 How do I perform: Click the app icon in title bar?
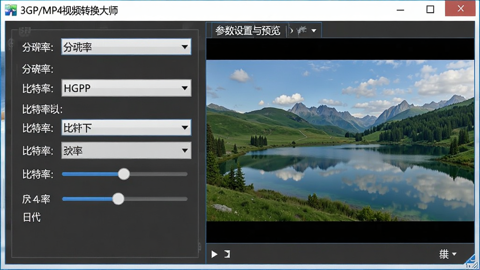[11, 10]
